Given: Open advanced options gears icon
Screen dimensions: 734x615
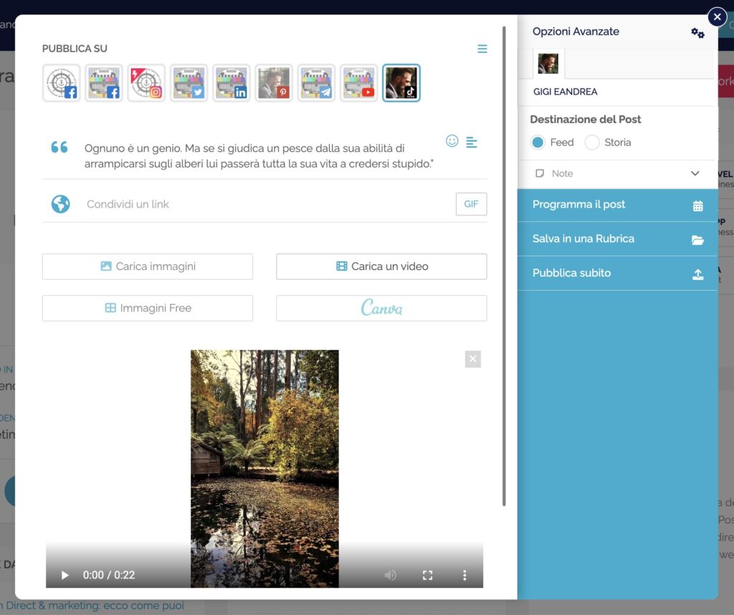Looking at the screenshot, I should [x=697, y=33].
